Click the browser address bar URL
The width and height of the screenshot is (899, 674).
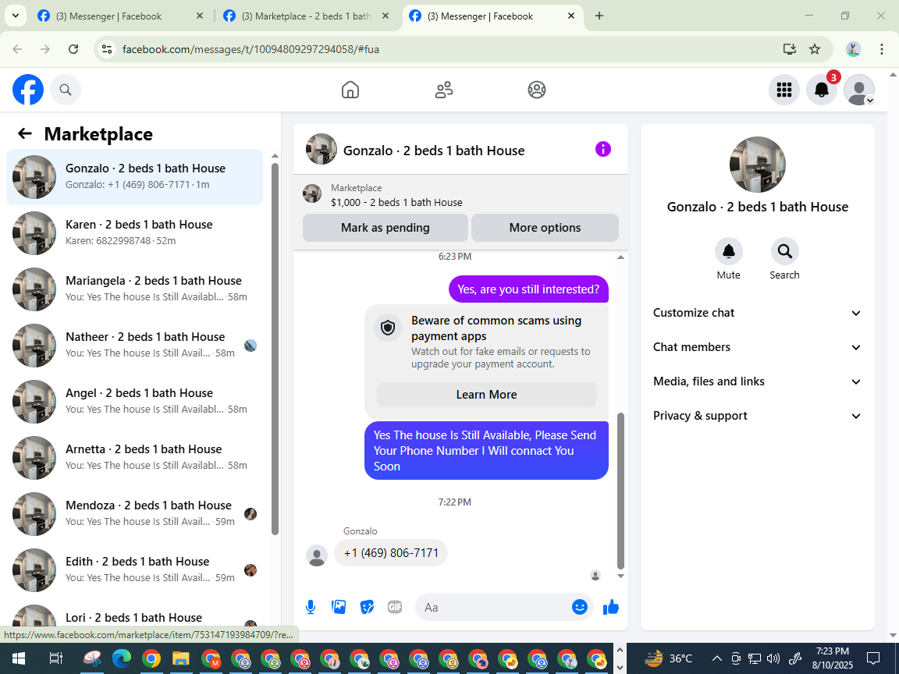[251, 49]
